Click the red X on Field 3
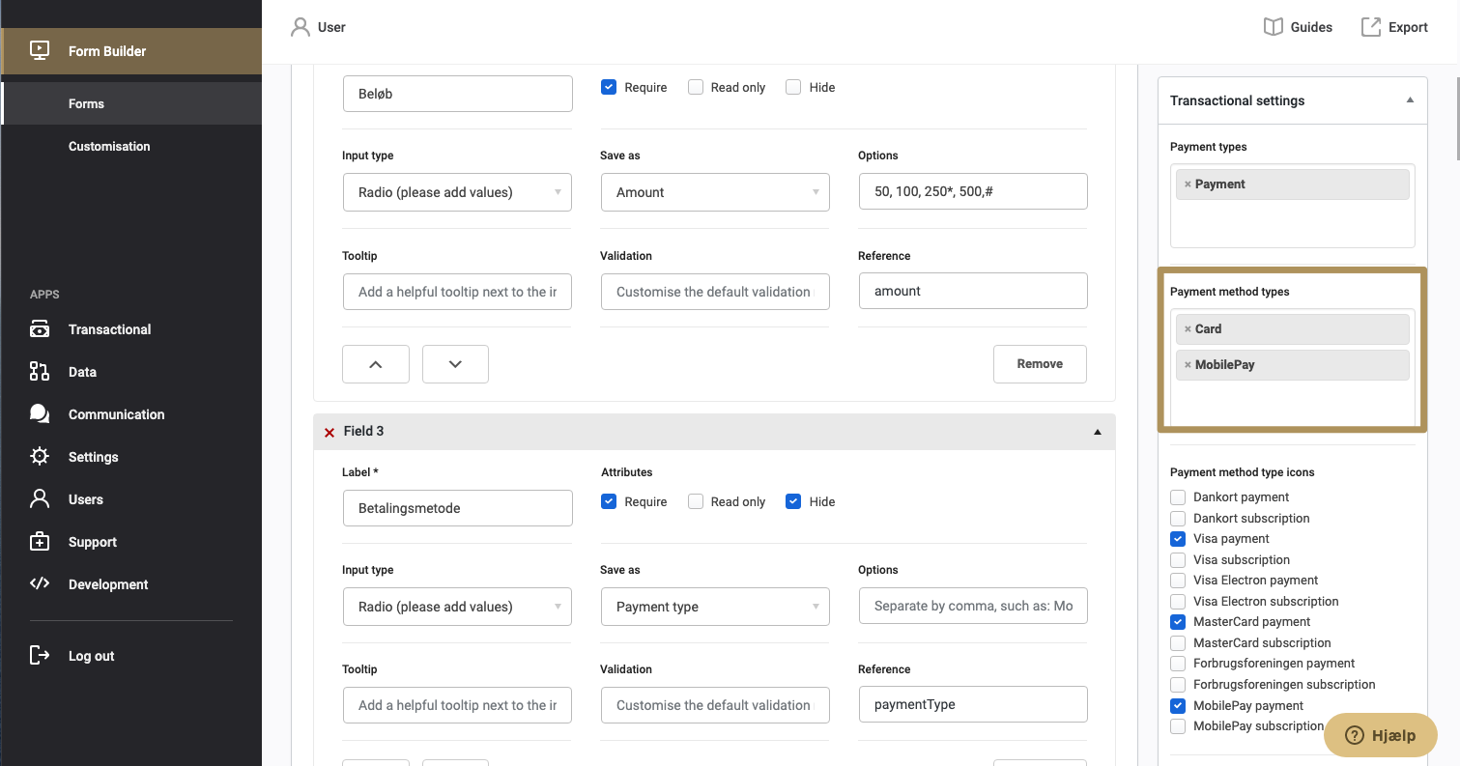 point(329,432)
